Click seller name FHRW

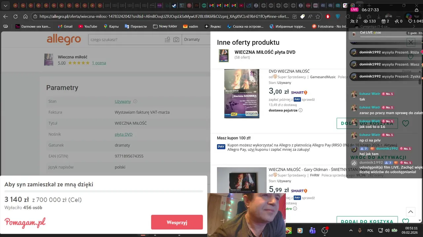(315, 175)
